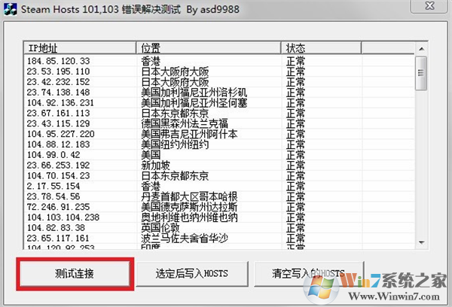This screenshot has width=452, height=307.
Task: Click the 测试连接 button
Action: click(x=75, y=274)
